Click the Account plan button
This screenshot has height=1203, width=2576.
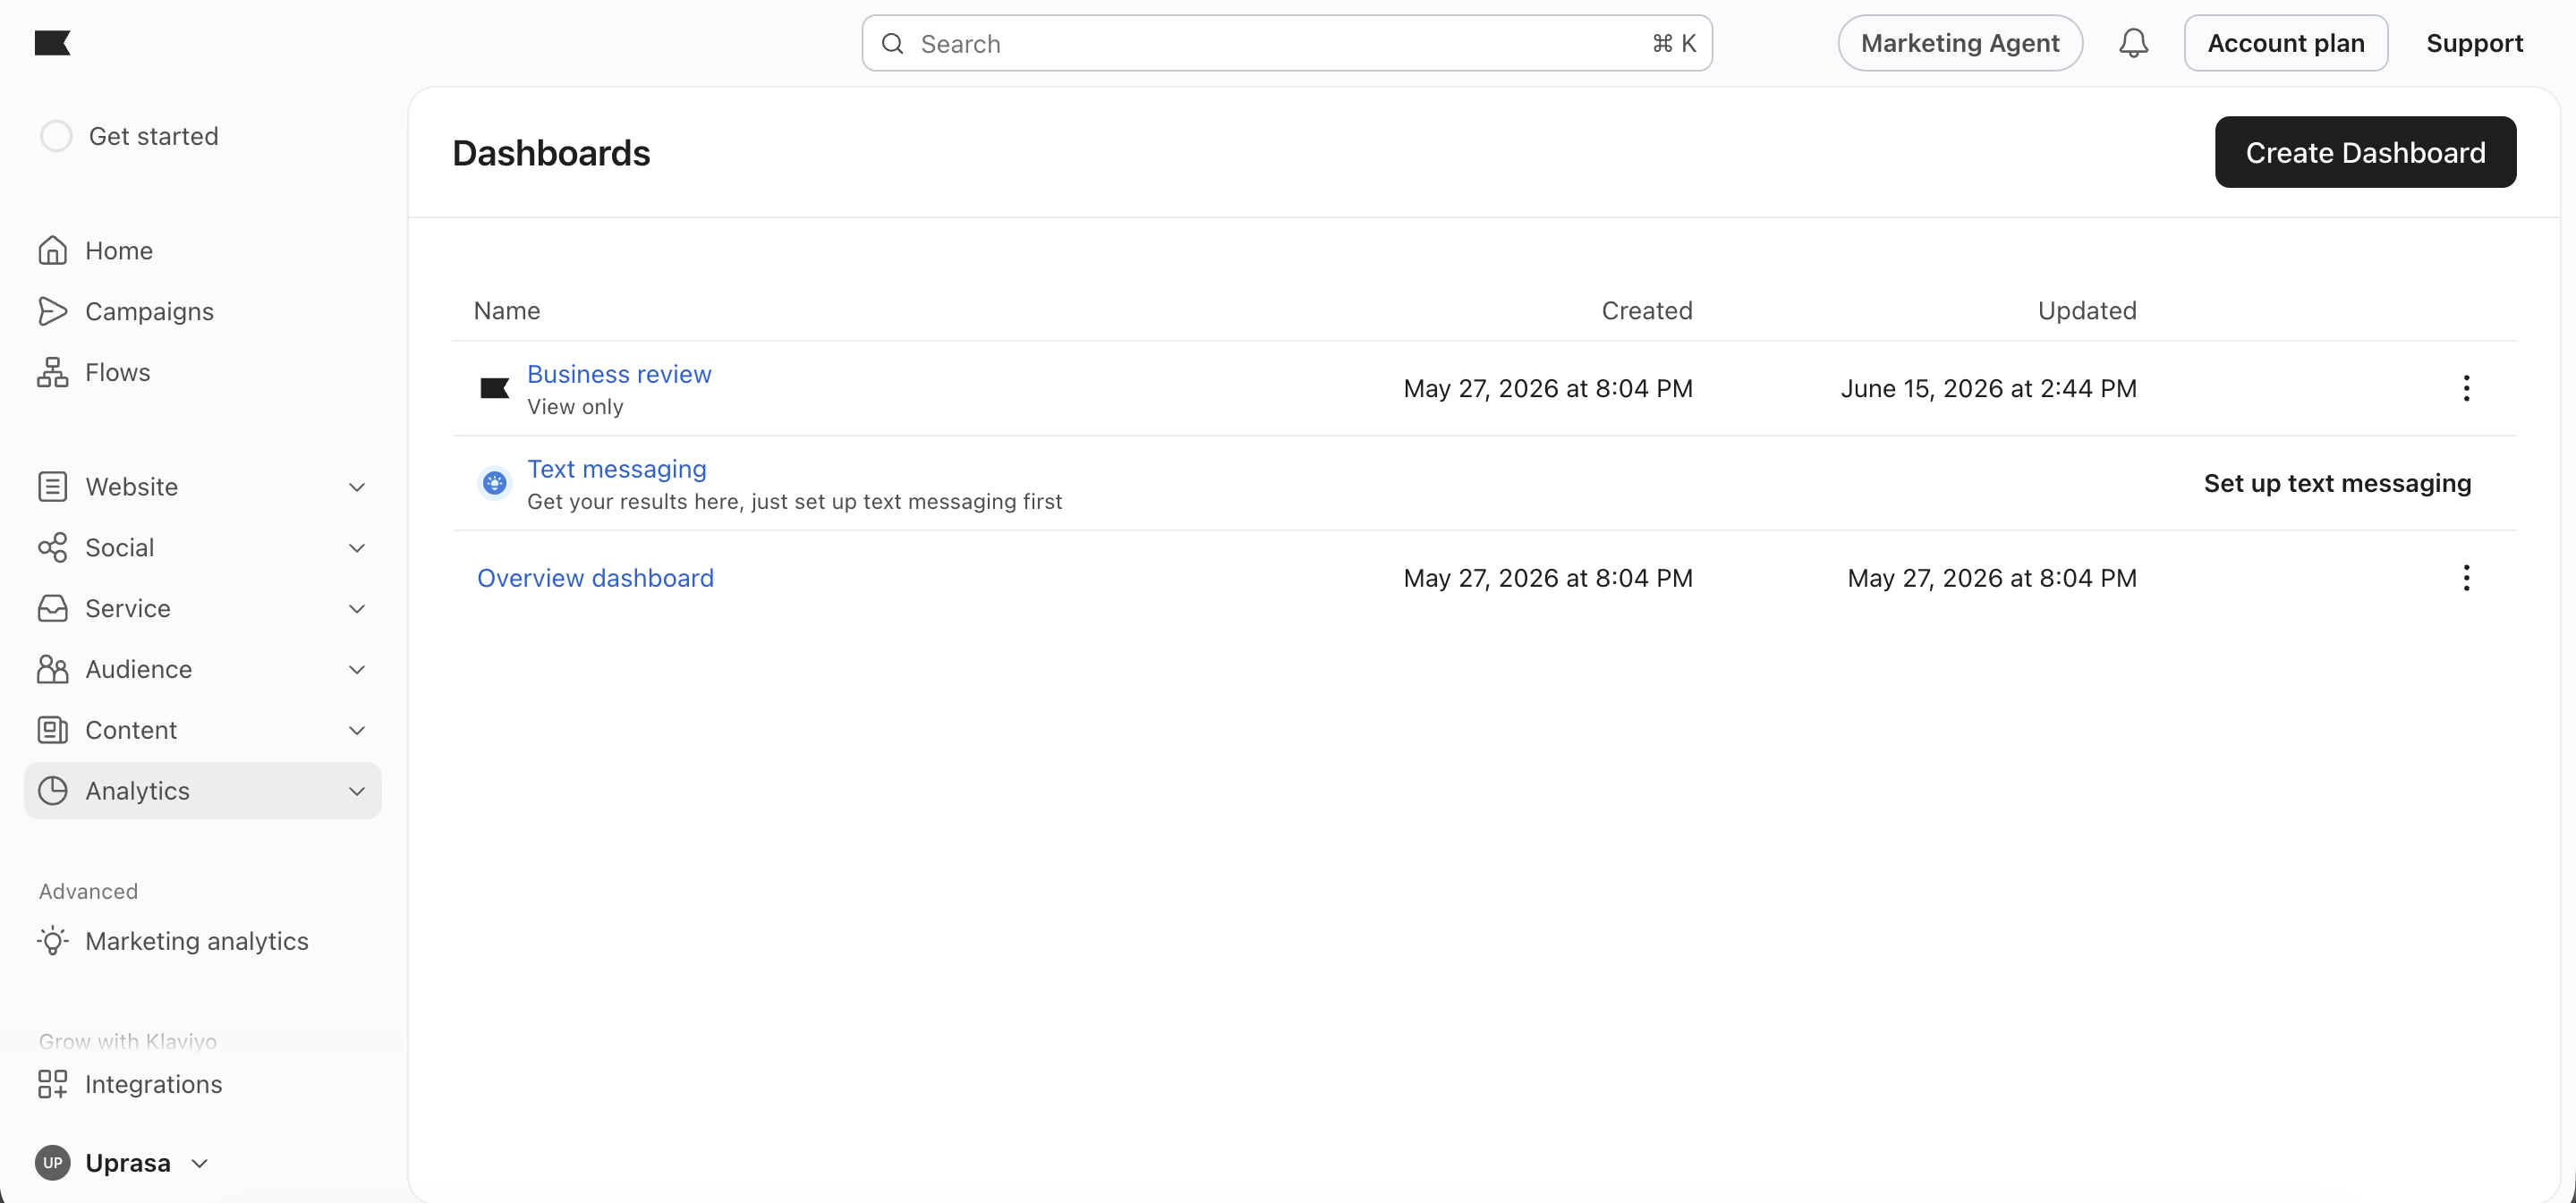coord(2286,43)
